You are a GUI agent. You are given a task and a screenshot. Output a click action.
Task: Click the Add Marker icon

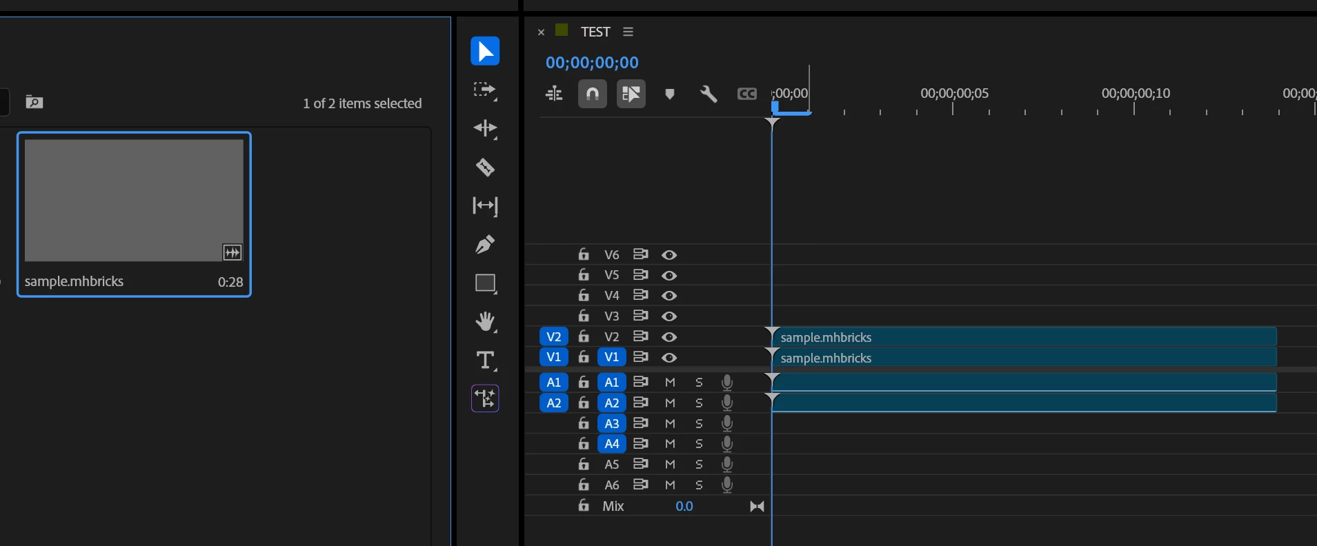point(669,94)
